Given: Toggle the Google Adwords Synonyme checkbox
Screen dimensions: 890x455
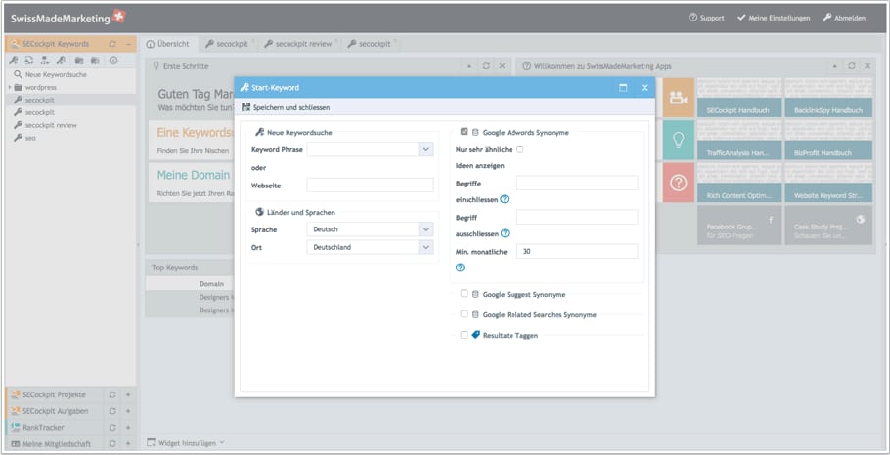Looking at the screenshot, I should [x=465, y=132].
